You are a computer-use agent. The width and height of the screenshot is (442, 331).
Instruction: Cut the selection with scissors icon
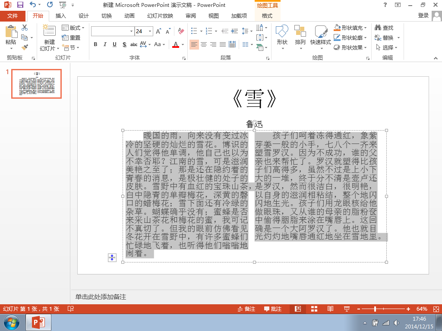[x=25, y=28]
